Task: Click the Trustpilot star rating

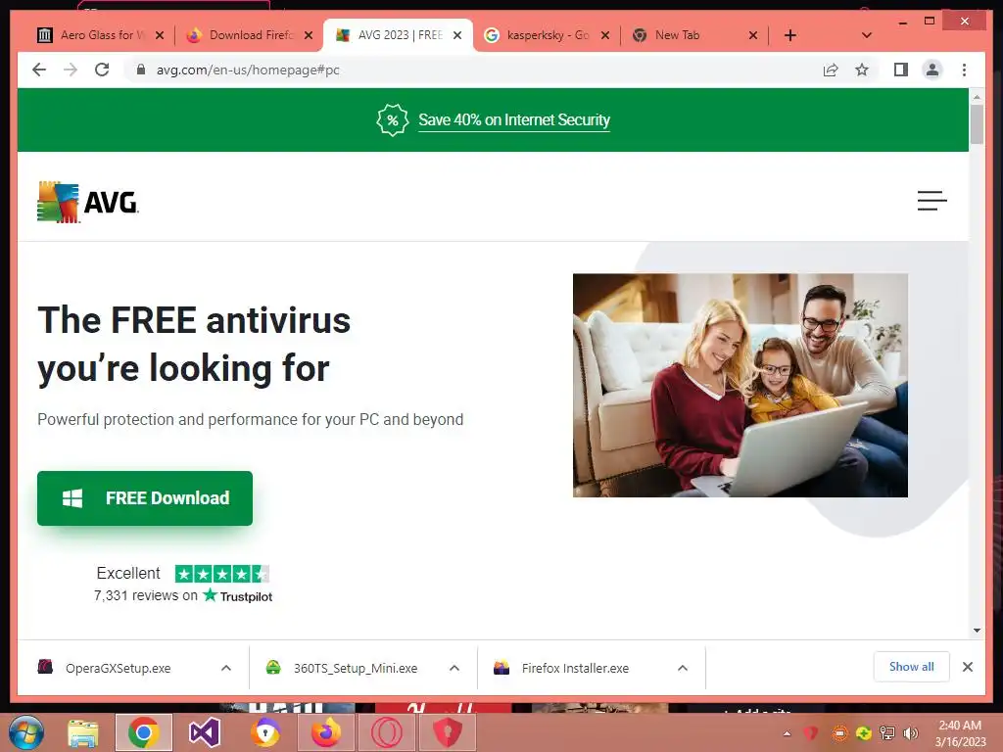Action: click(x=222, y=574)
